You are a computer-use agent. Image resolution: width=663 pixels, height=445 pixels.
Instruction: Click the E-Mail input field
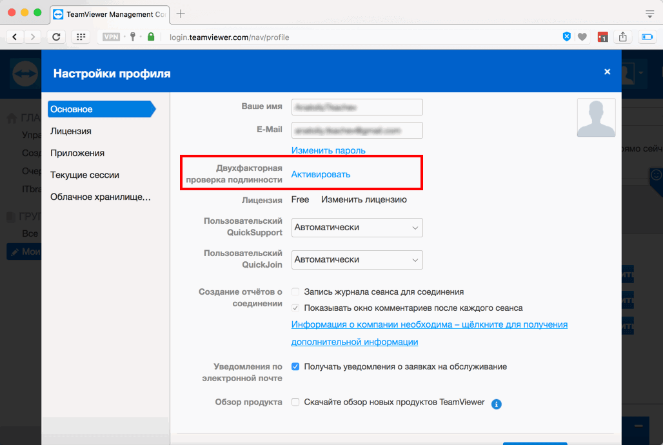pos(357,130)
